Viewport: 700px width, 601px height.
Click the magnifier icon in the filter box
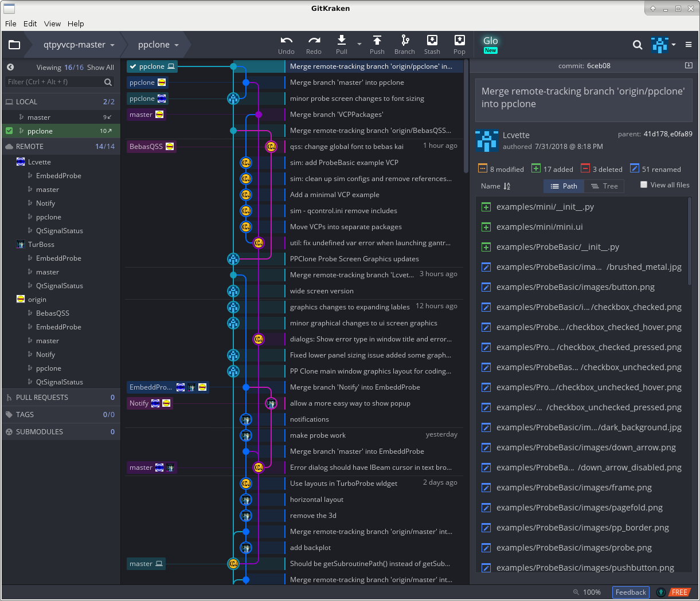[108, 82]
